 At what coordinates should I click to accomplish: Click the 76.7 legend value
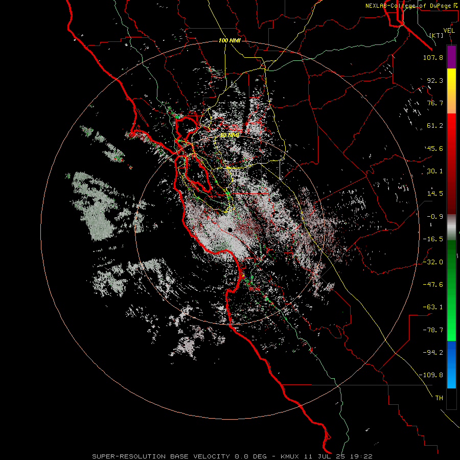pyautogui.click(x=435, y=103)
